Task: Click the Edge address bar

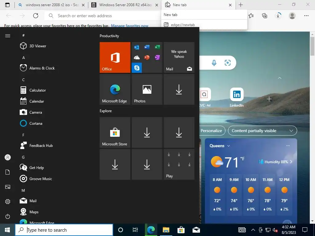Action: pyautogui.click(x=103, y=16)
